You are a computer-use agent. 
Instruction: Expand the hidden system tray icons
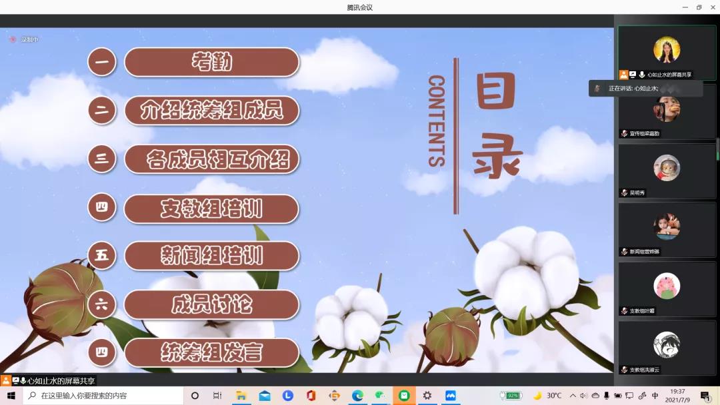[573, 396]
